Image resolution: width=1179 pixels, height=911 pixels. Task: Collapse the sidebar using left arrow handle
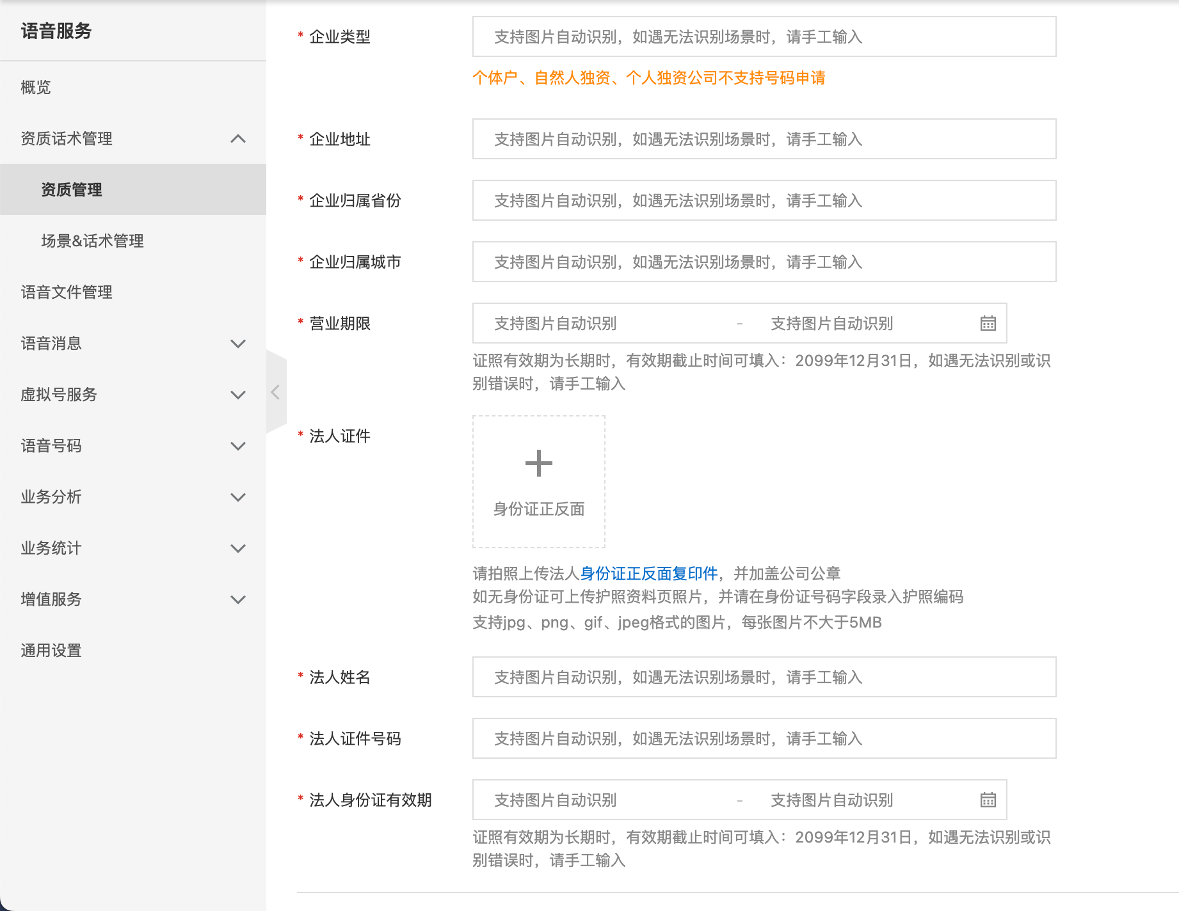275,392
